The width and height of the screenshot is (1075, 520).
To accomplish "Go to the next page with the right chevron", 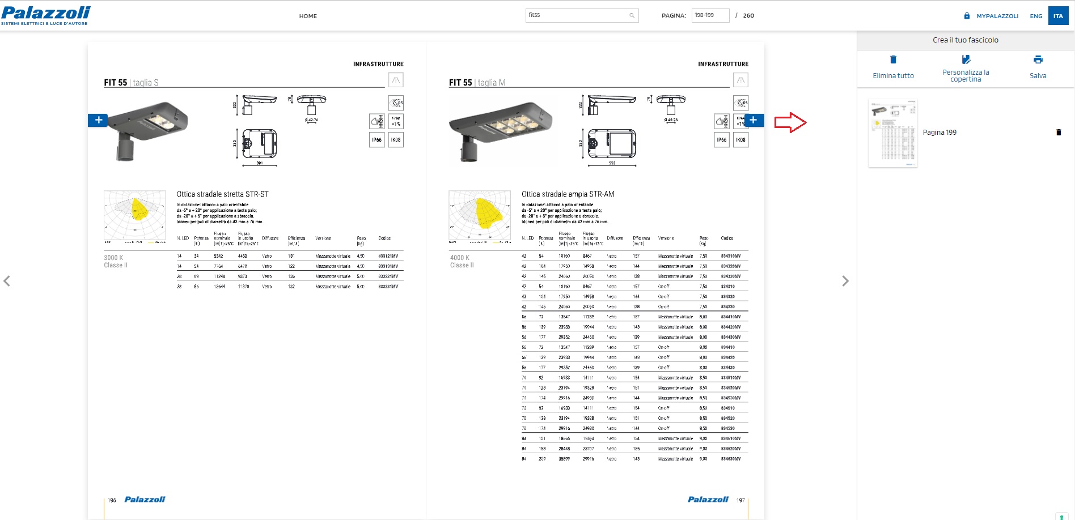I will (x=845, y=281).
